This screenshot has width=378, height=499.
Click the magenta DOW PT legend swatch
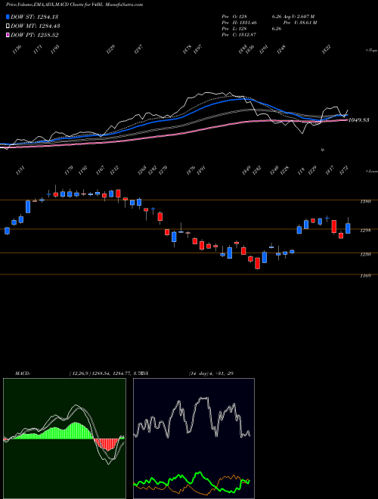tap(8, 35)
